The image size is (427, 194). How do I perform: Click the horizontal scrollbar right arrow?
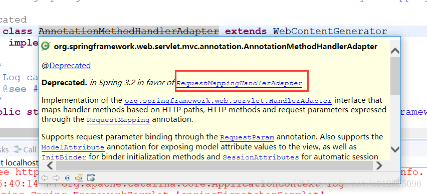point(379,165)
